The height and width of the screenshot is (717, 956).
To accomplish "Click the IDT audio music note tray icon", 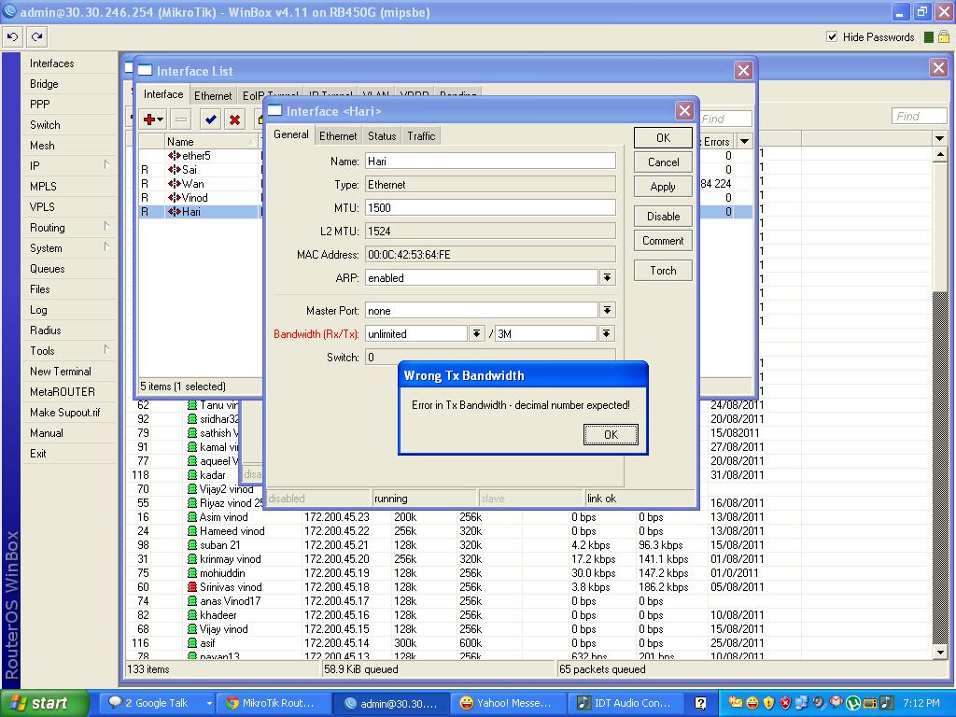I will [x=887, y=703].
